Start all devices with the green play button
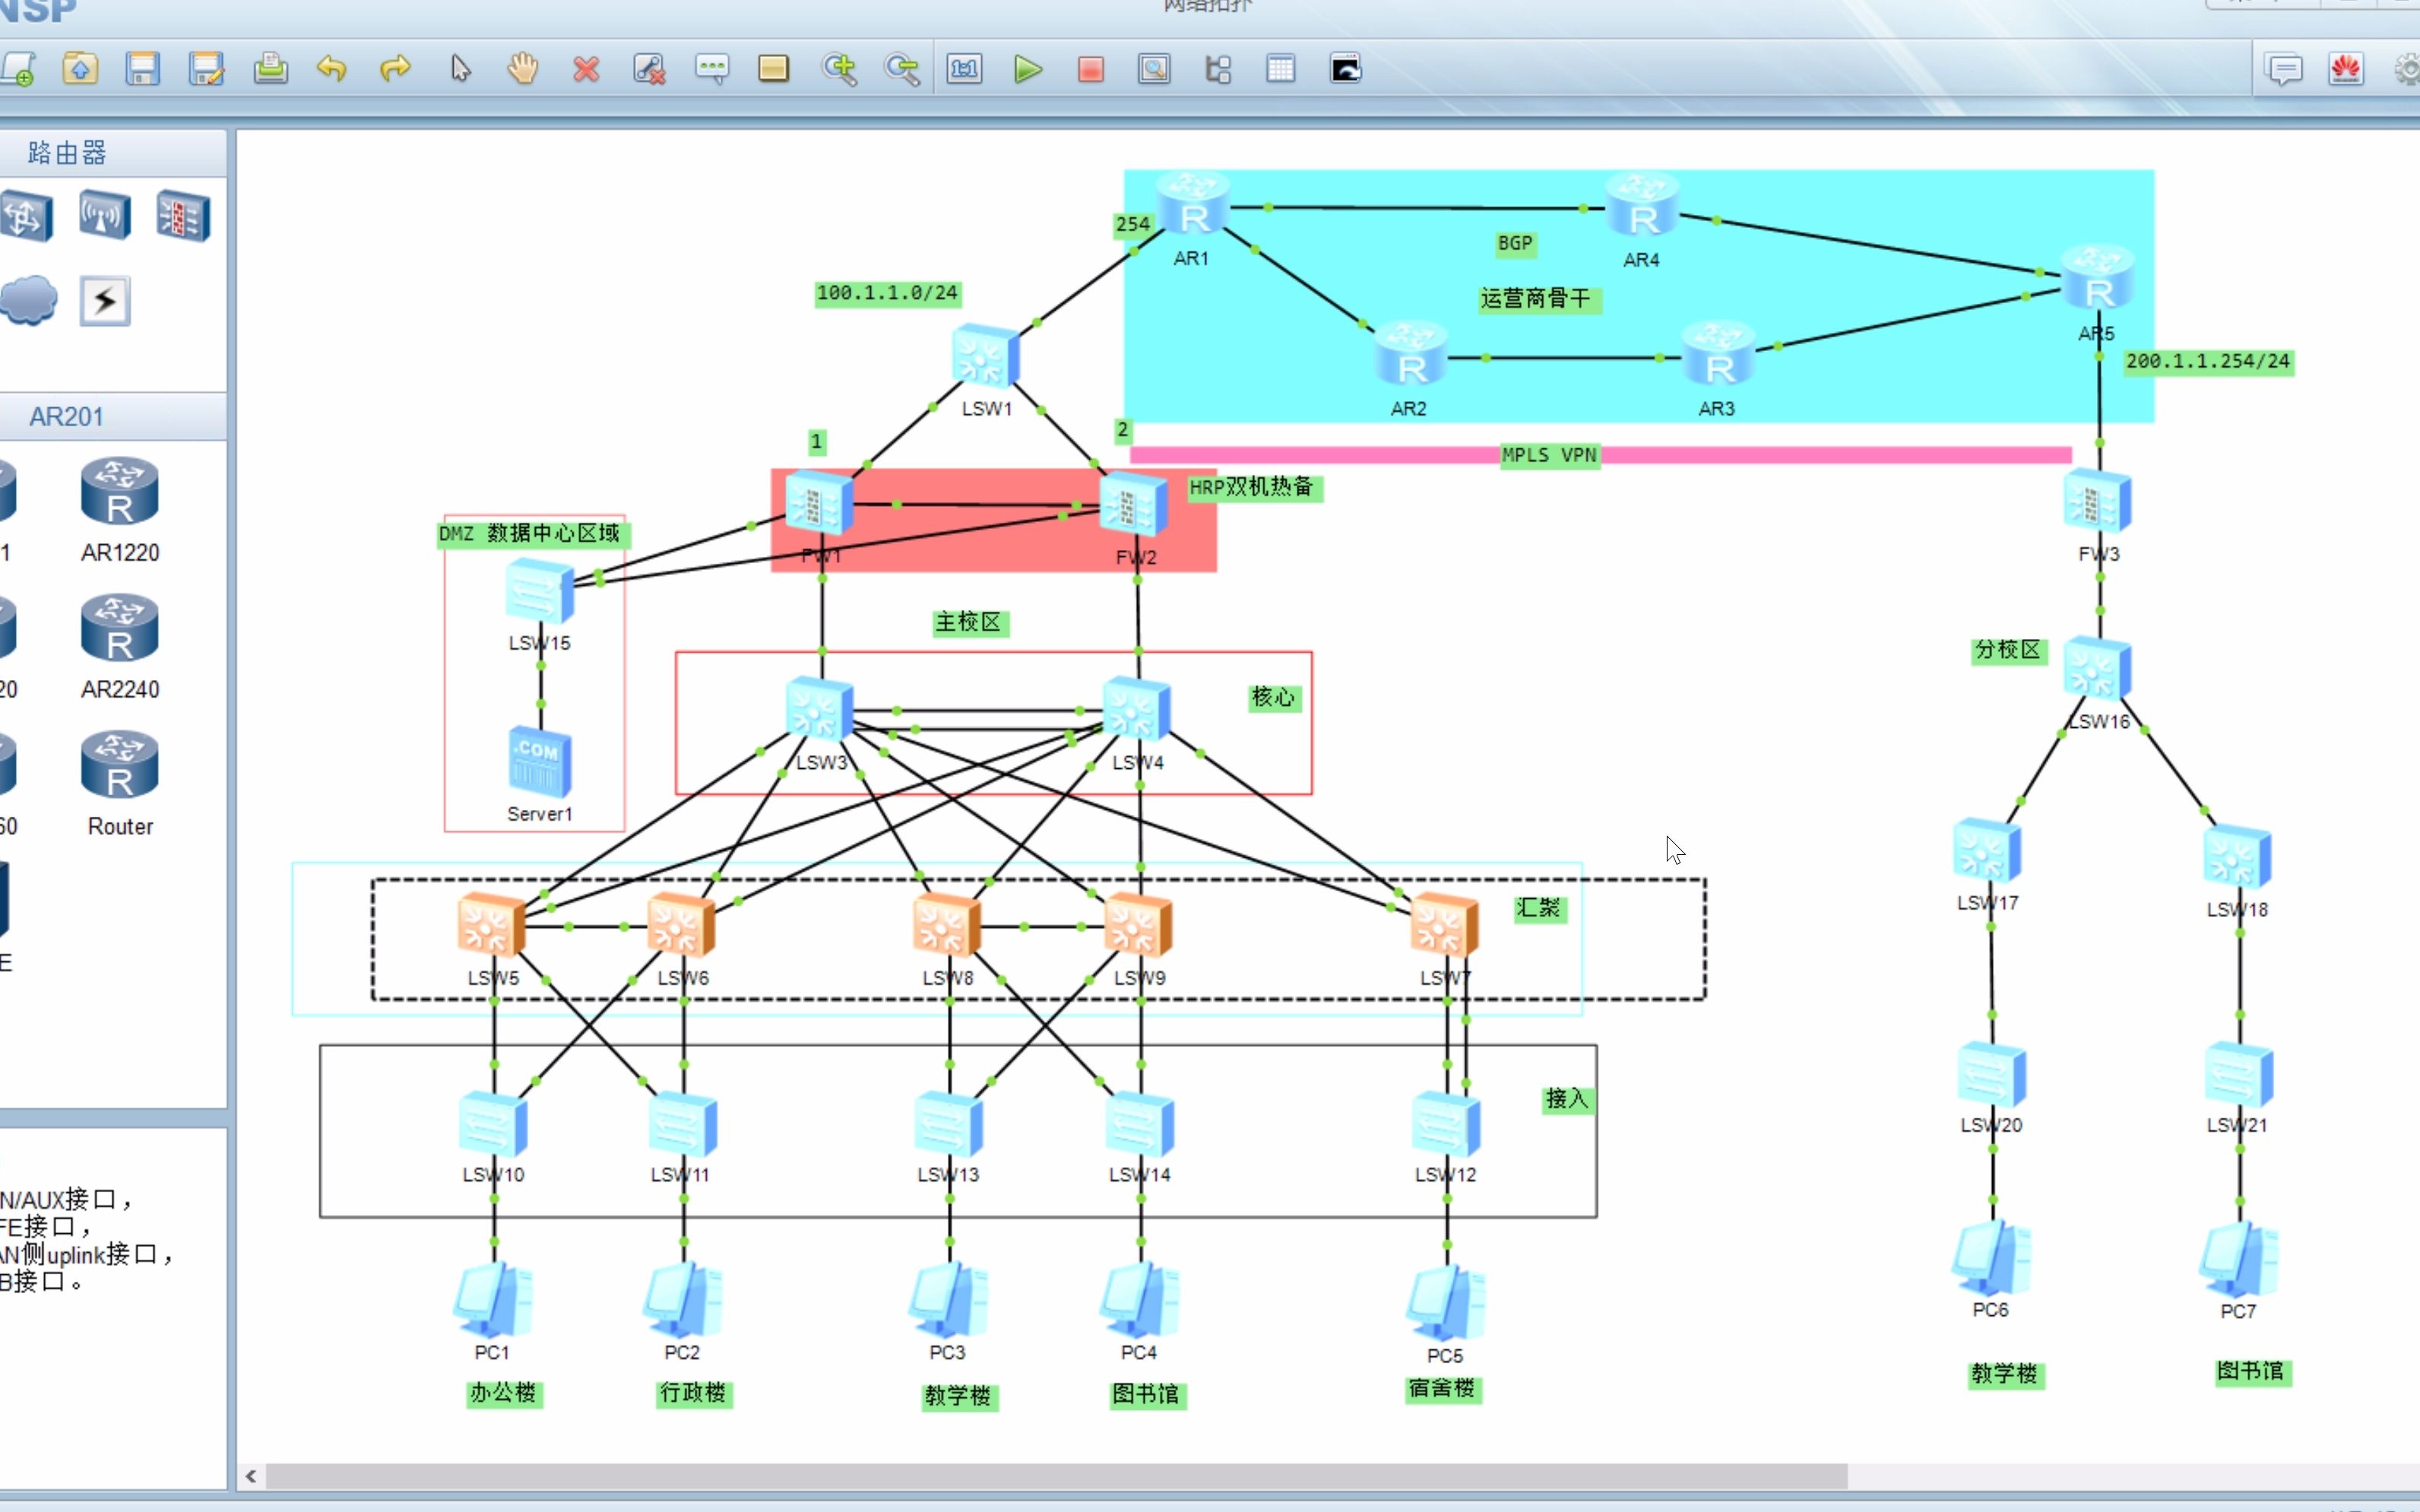 (x=1027, y=69)
